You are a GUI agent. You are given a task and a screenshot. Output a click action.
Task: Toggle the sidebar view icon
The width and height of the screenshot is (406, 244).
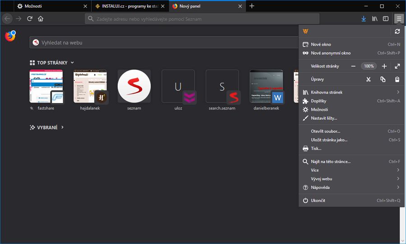(386, 19)
